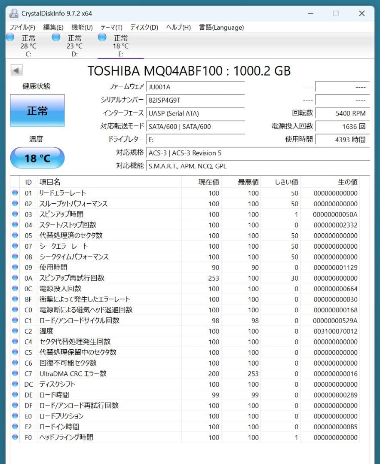Click status orb for 04 スタート/ストップ回数

pyautogui.click(x=15, y=225)
